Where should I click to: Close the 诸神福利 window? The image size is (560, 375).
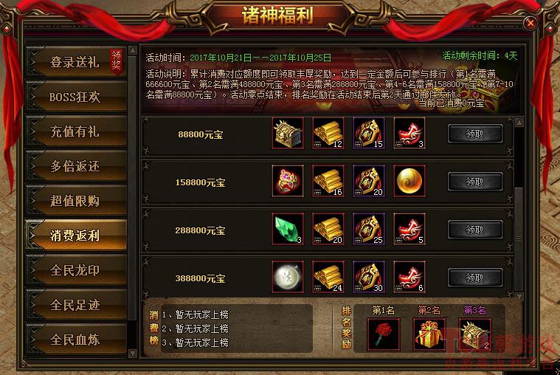pos(530,23)
